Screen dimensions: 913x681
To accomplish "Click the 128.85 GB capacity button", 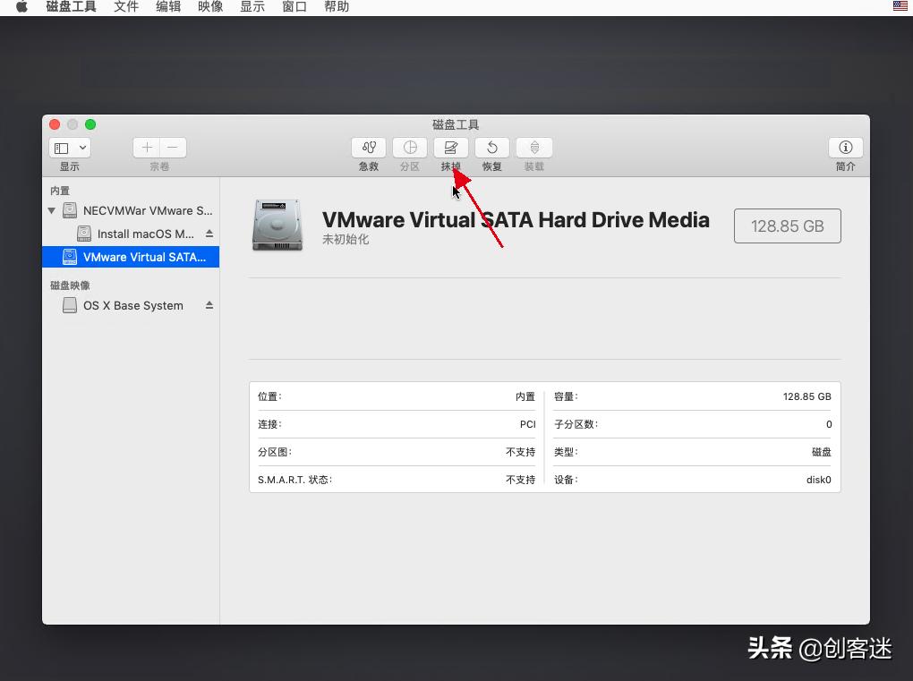I will (x=787, y=226).
